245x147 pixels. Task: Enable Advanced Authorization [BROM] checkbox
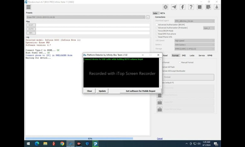pyautogui.click(x=157, y=24)
